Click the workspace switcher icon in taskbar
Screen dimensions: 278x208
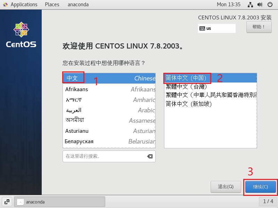(x=7, y=201)
